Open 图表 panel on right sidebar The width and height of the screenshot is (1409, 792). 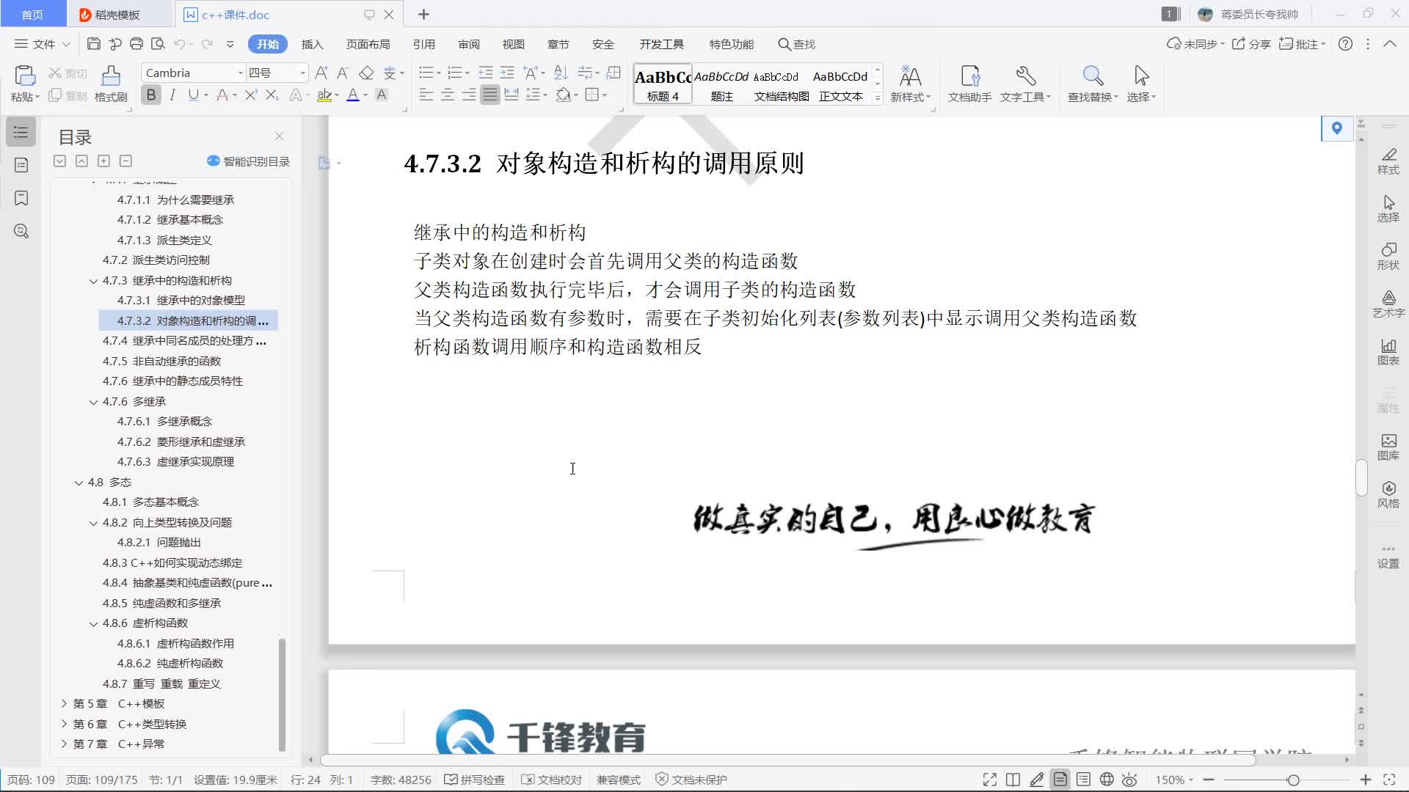click(1388, 351)
